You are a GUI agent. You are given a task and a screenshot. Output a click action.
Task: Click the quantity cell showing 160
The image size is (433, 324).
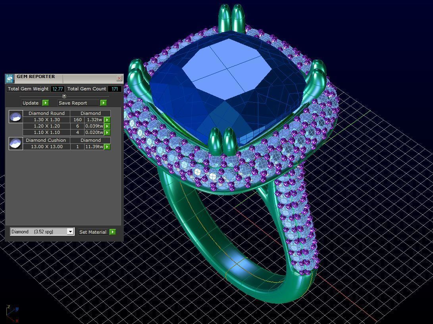click(x=77, y=120)
